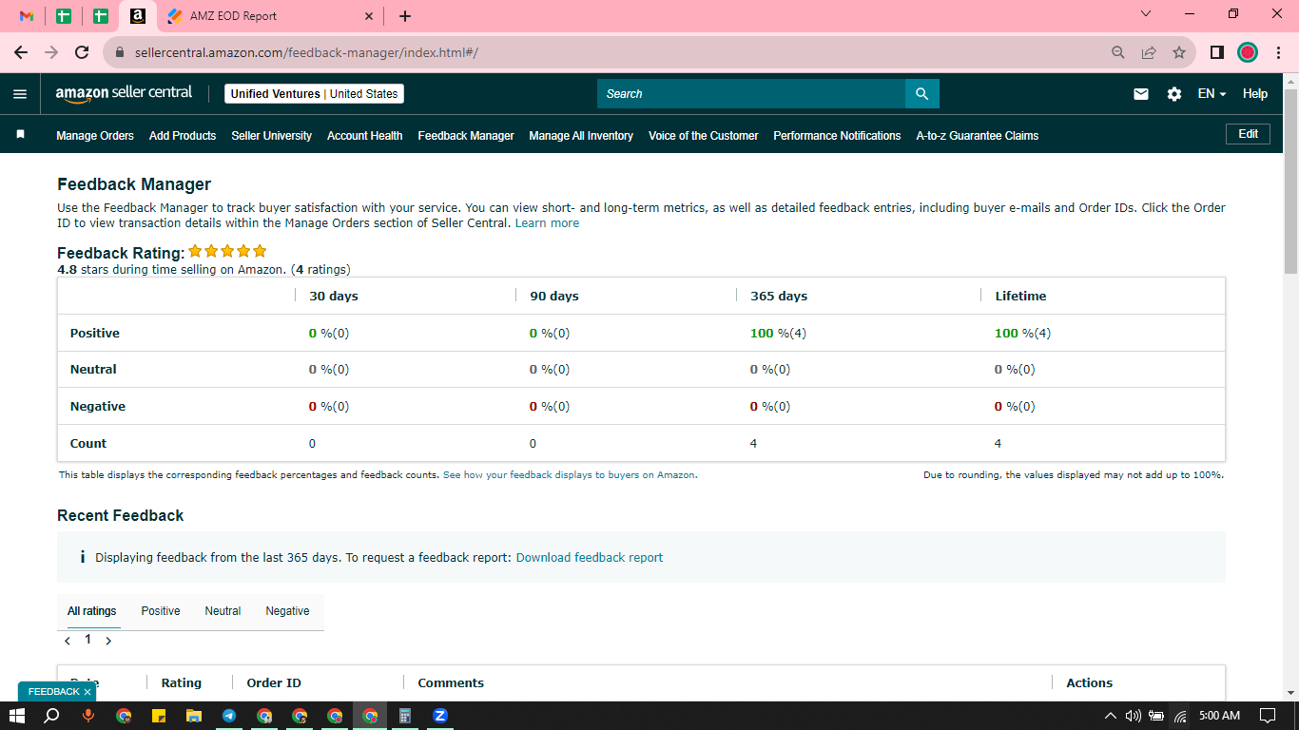
Task: Open Account Health in the nav
Action: (x=365, y=136)
